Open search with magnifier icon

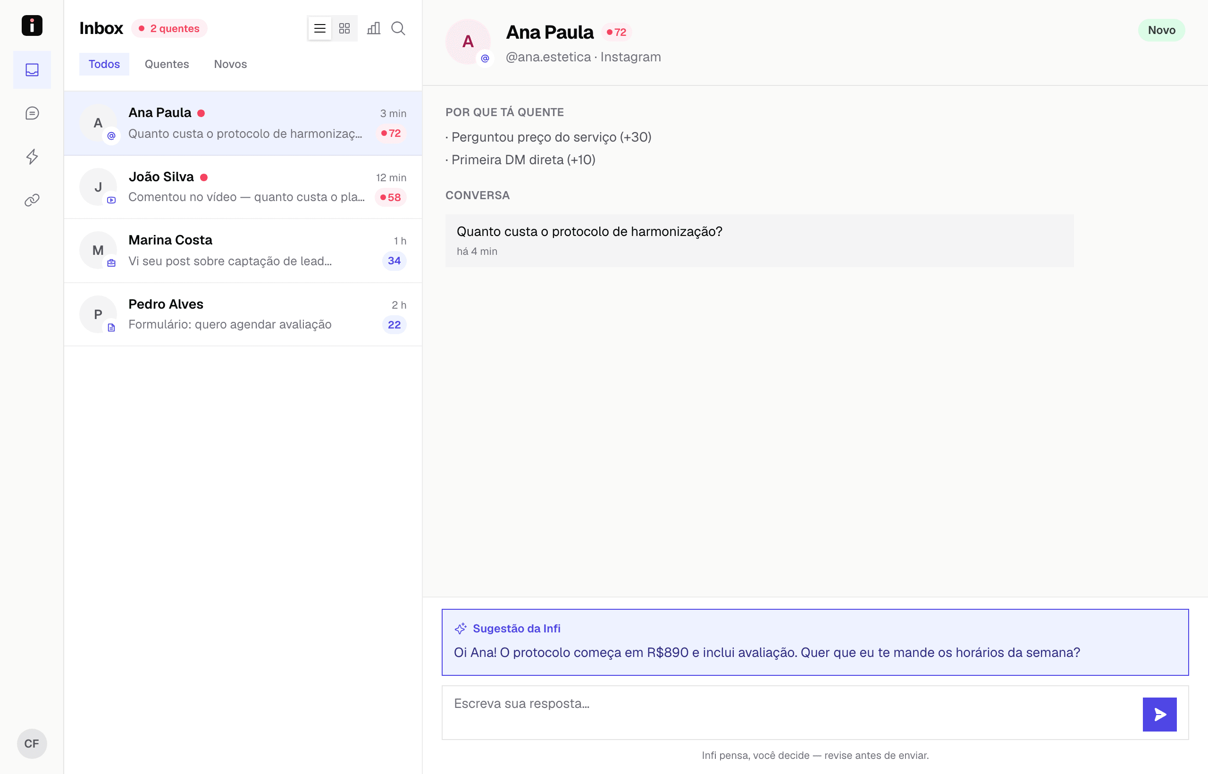(398, 28)
